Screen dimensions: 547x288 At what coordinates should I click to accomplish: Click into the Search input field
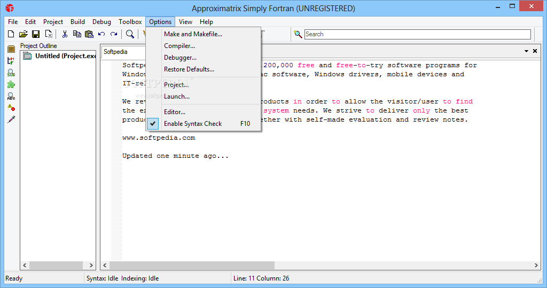[418, 34]
